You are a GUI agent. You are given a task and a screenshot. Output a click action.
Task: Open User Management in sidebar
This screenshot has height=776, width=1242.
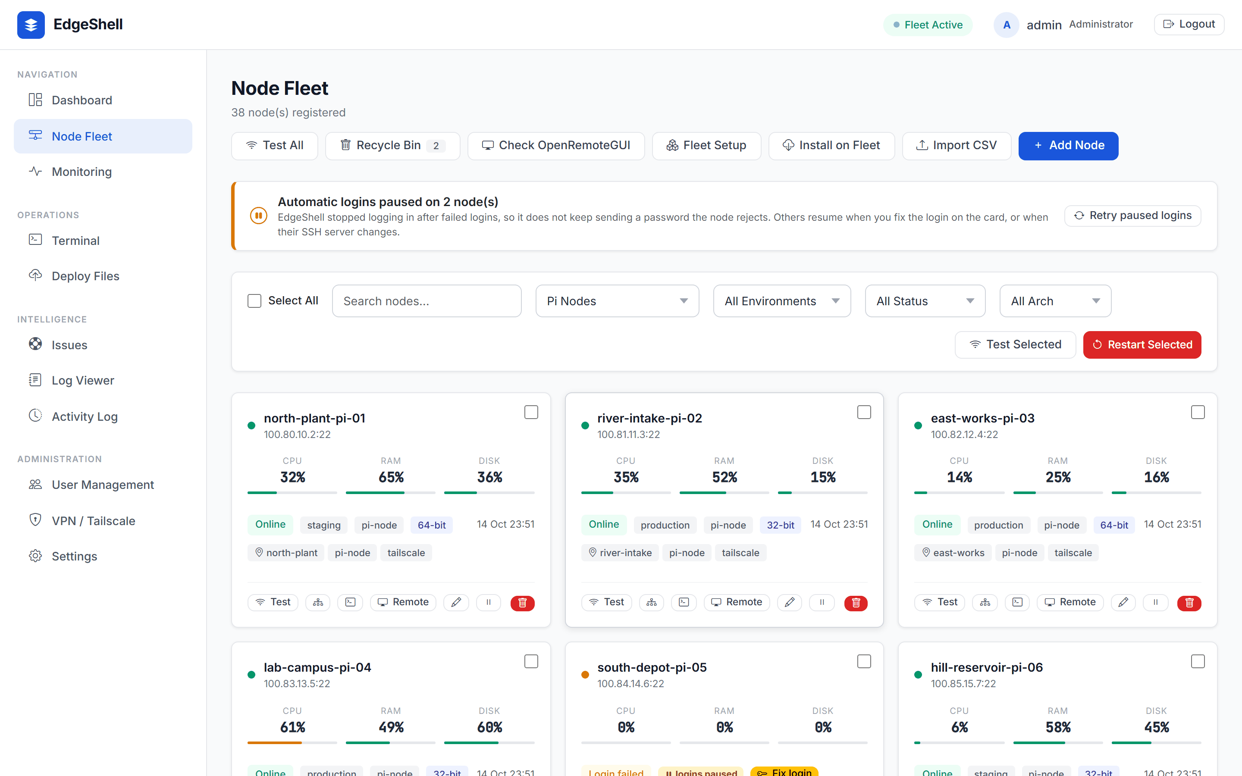103,485
